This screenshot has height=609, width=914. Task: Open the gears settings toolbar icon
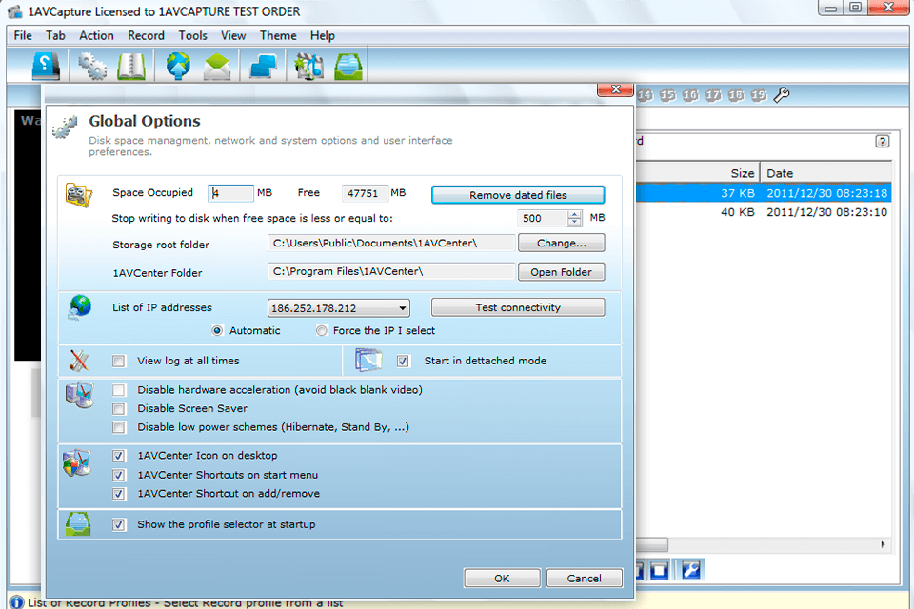click(x=92, y=66)
